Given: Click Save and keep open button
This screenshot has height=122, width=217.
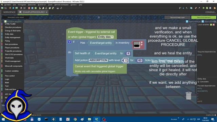Looking at the screenshot, I should click(x=177, y=17).
